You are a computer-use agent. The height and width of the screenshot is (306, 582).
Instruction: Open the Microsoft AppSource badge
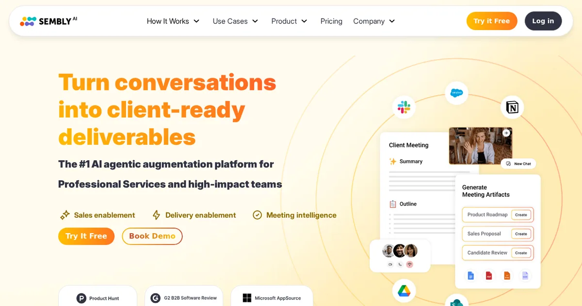click(272, 296)
